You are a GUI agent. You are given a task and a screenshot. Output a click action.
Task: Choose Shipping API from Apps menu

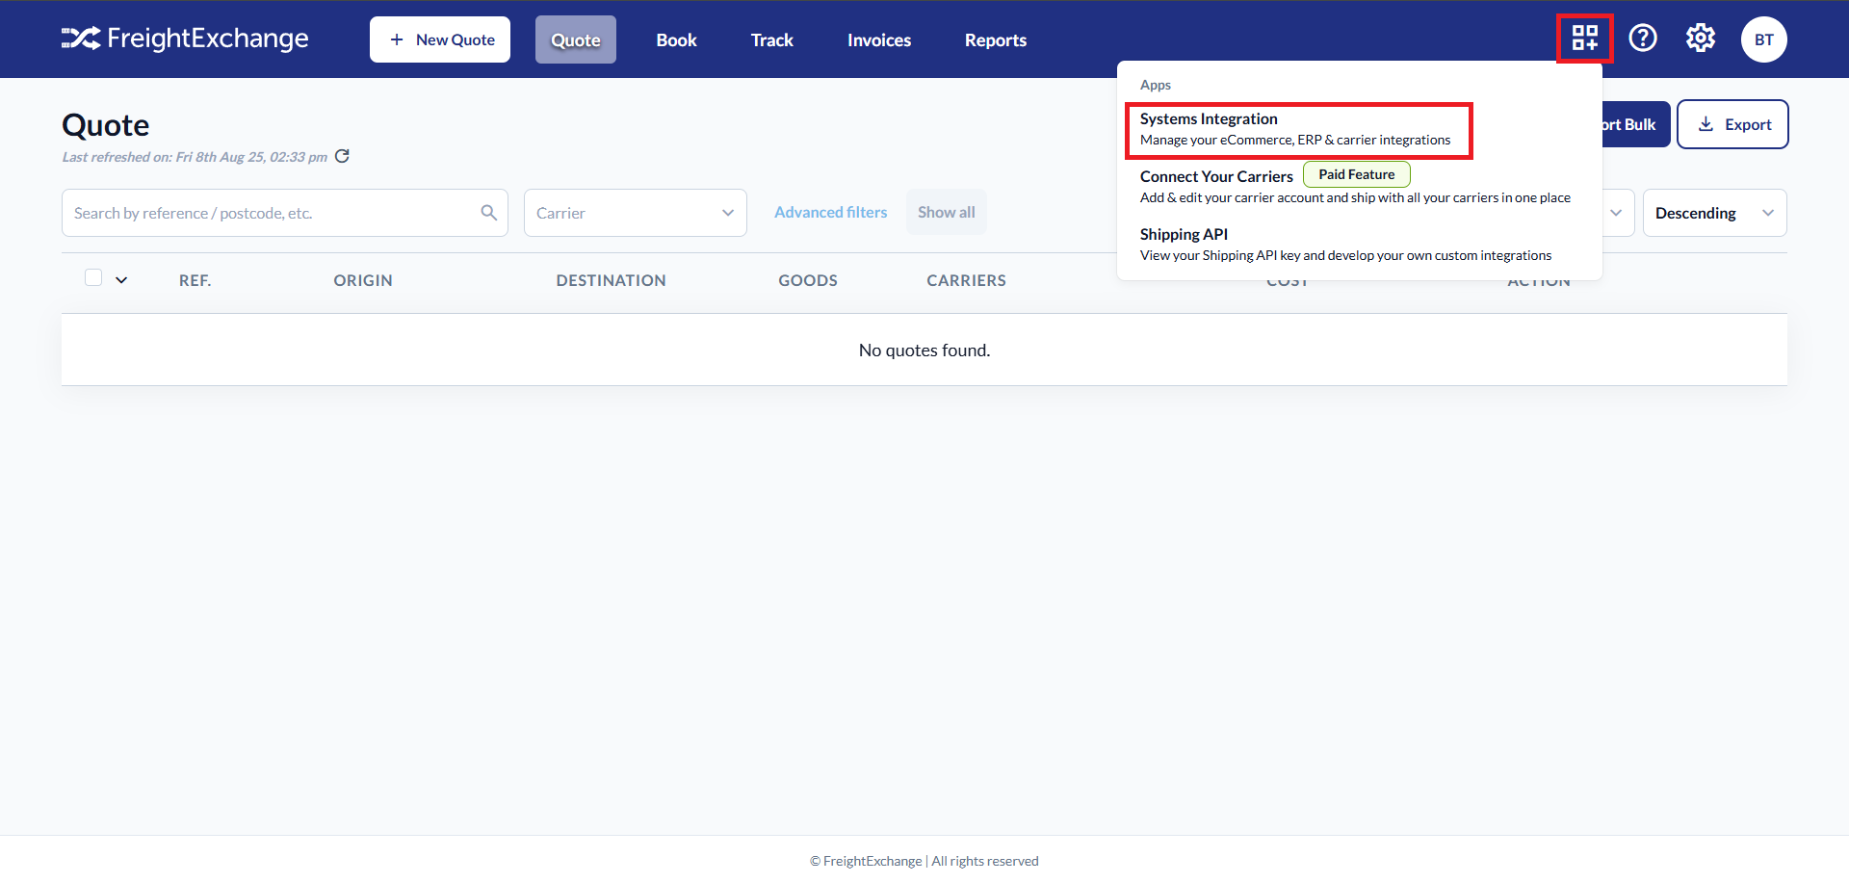click(1345, 245)
